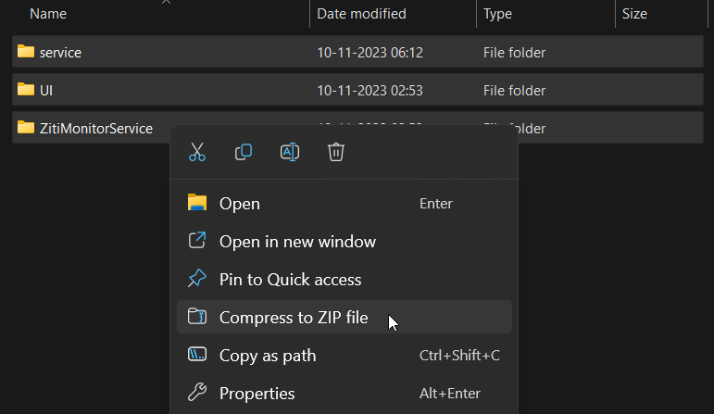Select the service folder row's date

pyautogui.click(x=370, y=53)
